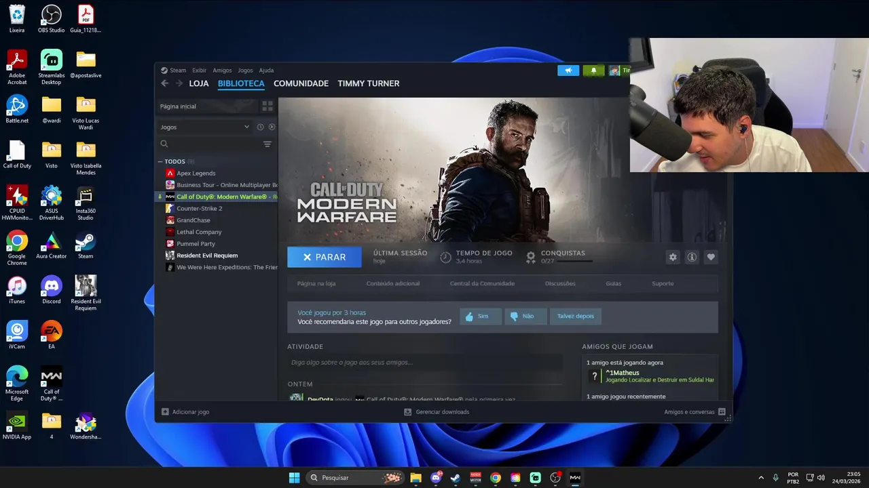869x488 pixels.
Task: Click the activity post input field
Action: (x=424, y=363)
